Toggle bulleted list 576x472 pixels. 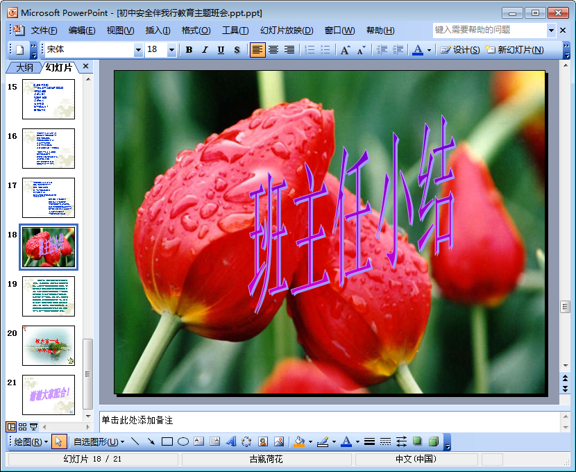coord(325,49)
